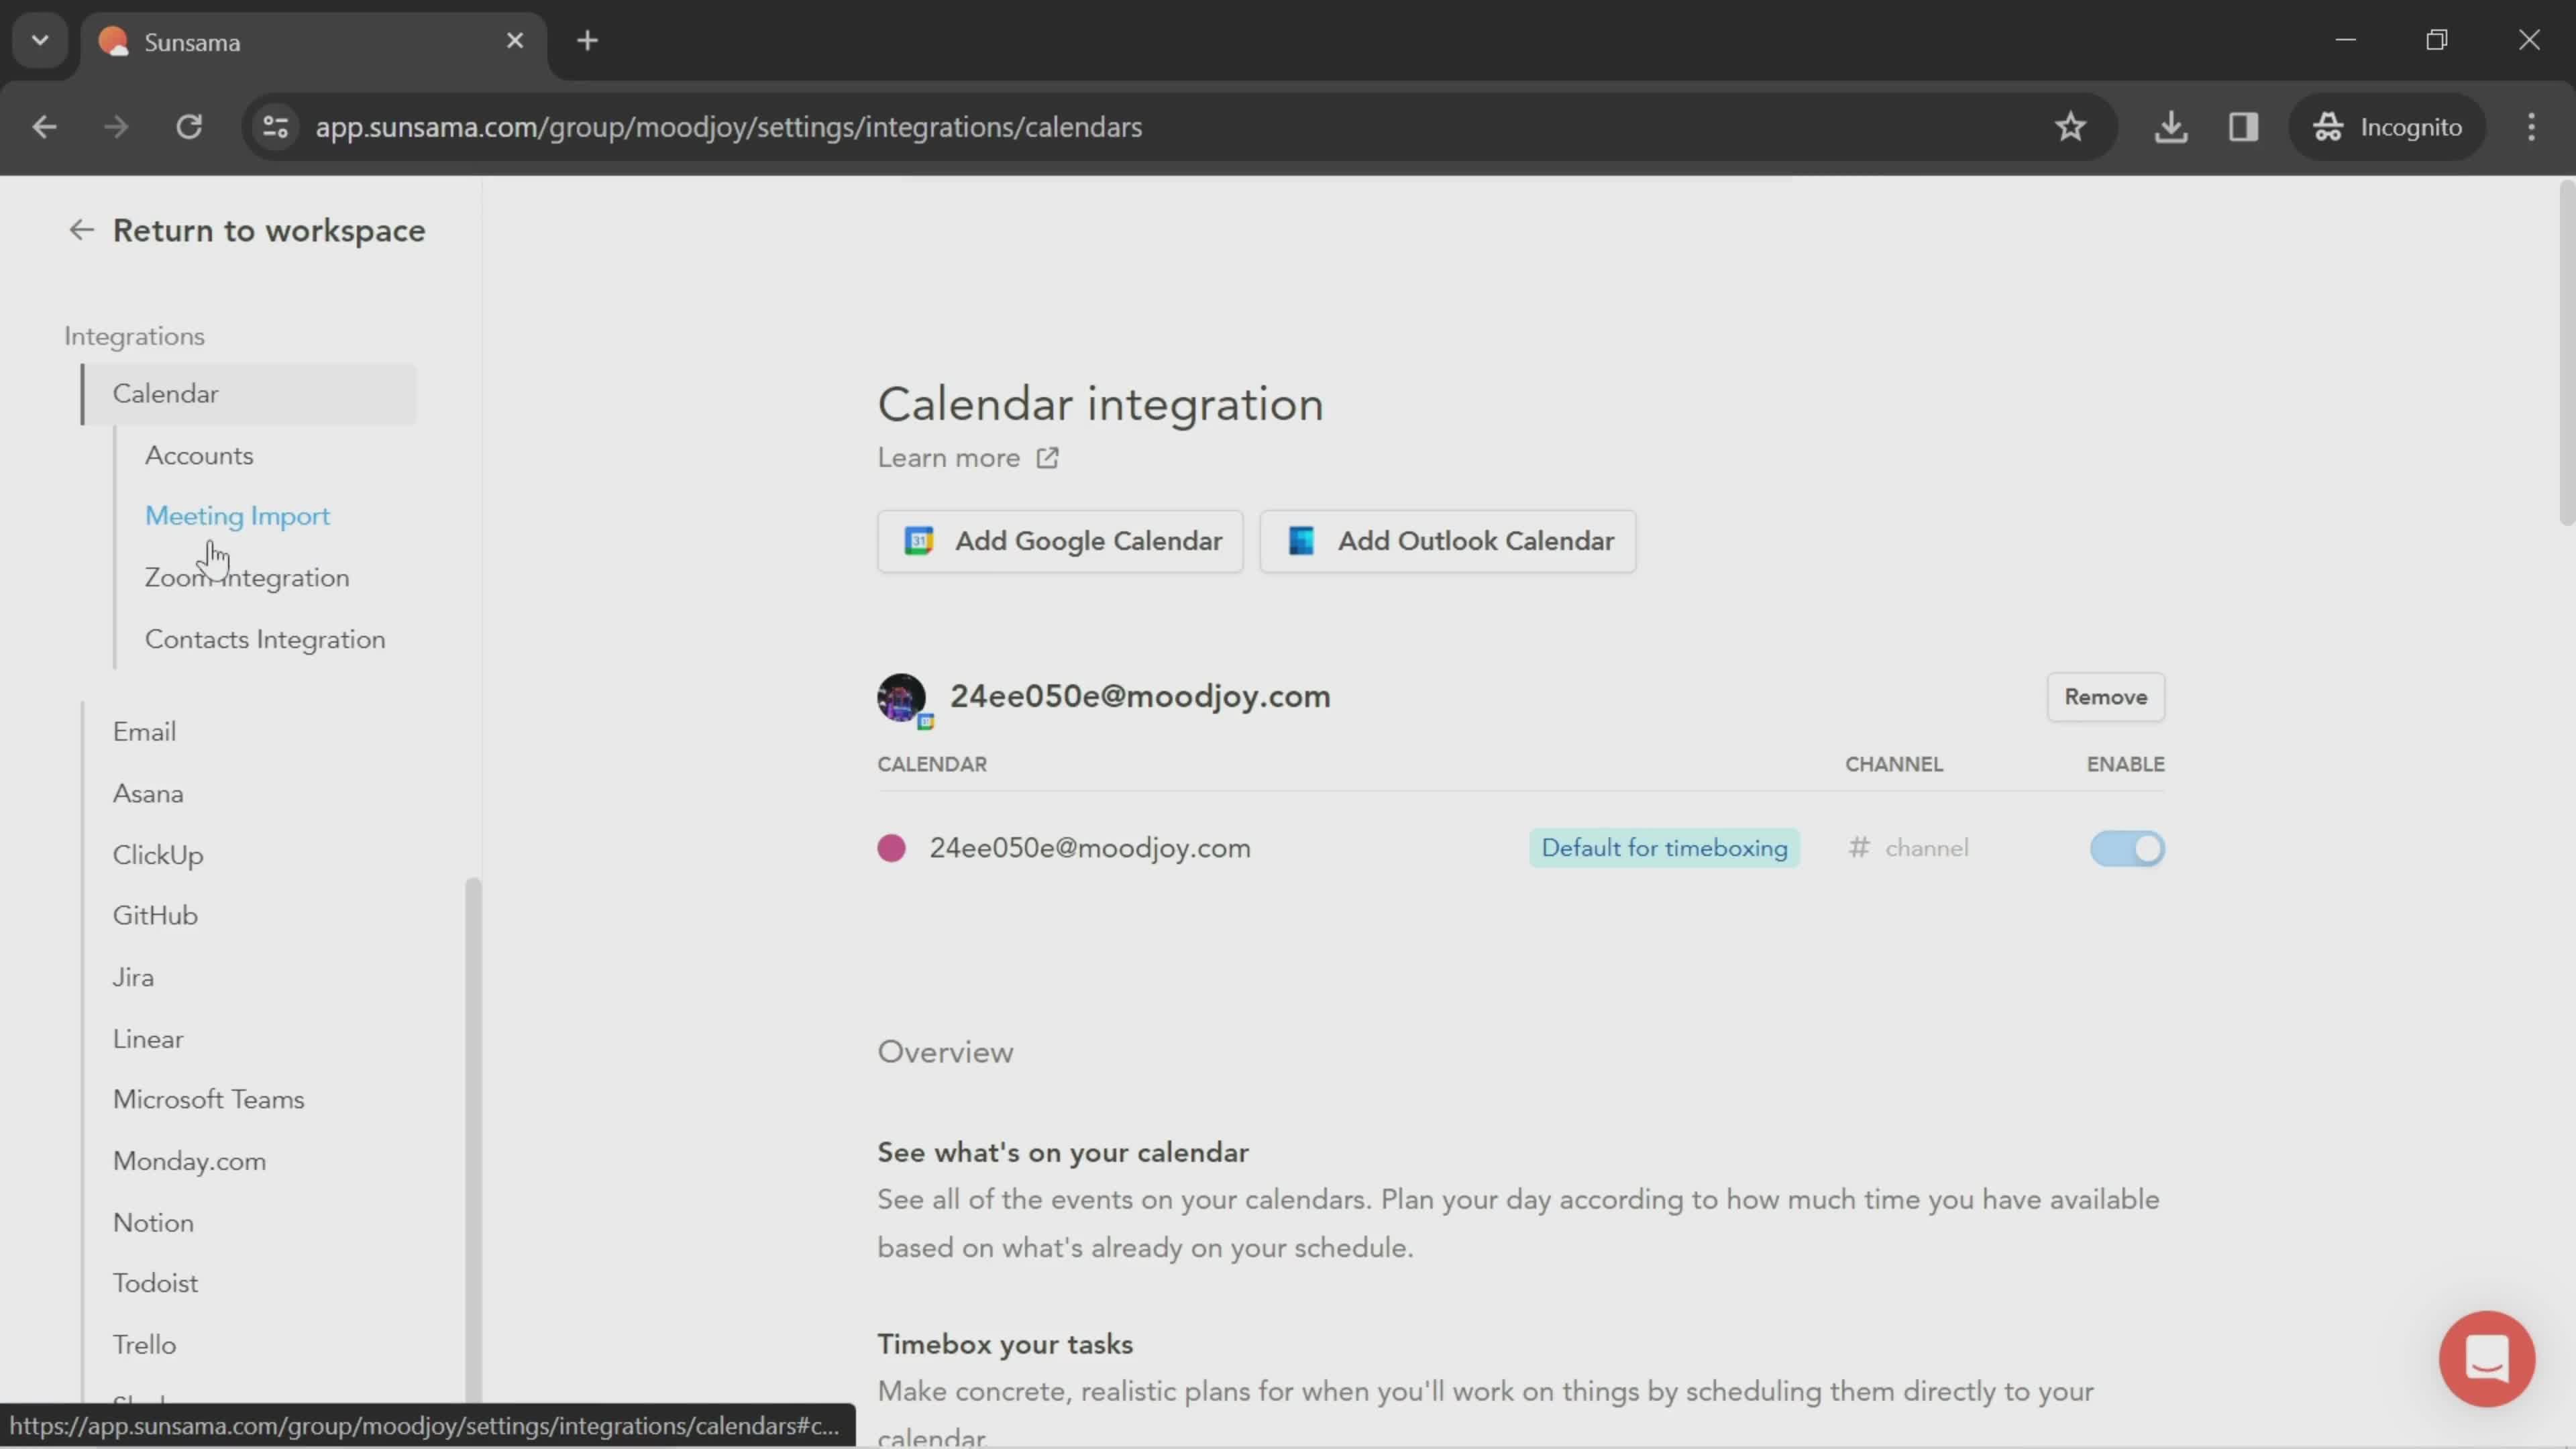This screenshot has width=2576, height=1449.
Task: Open the browser downloads icon
Action: [2170, 127]
